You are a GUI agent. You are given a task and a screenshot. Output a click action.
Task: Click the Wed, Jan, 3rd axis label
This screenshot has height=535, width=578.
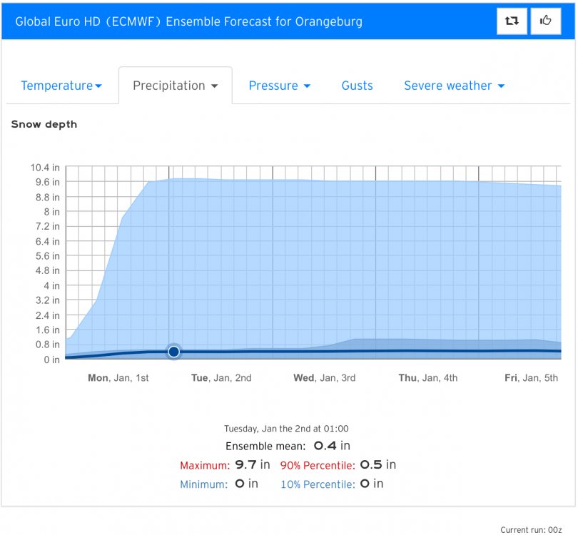tap(325, 377)
